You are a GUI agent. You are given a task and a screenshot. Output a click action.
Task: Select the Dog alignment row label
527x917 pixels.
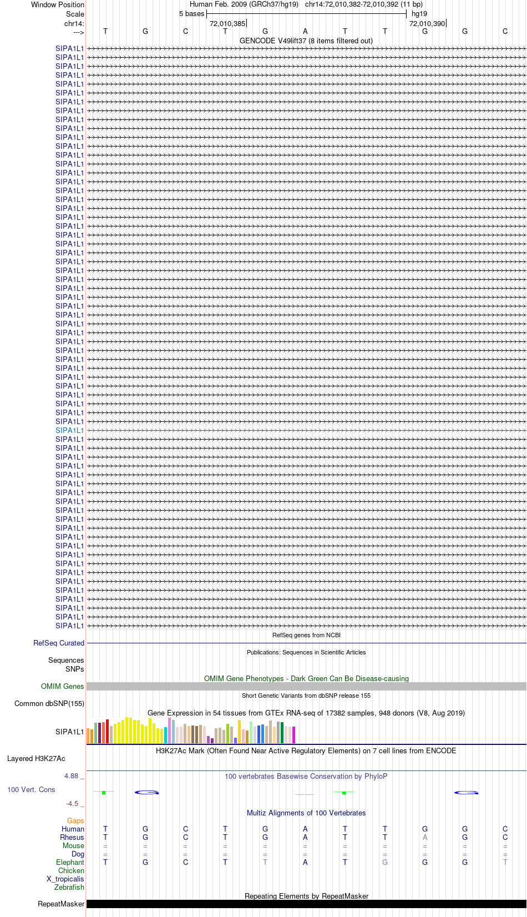78,854
